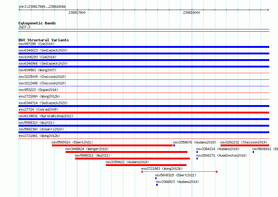Click the nsv3948624 (Wenger2019) label
278x197 pixels.
(x=87, y=149)
